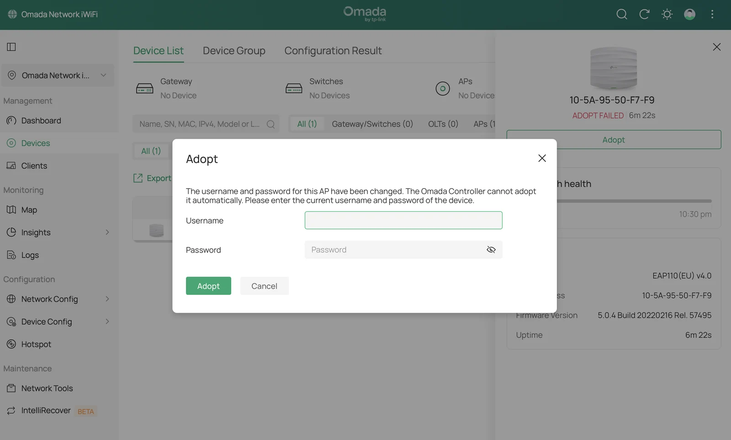Toggle password visibility eye icon
Image resolution: width=731 pixels, height=440 pixels.
pos(491,250)
